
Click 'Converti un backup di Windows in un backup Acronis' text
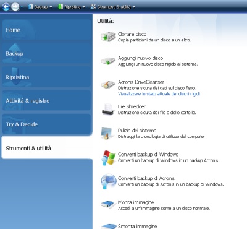(169, 160)
